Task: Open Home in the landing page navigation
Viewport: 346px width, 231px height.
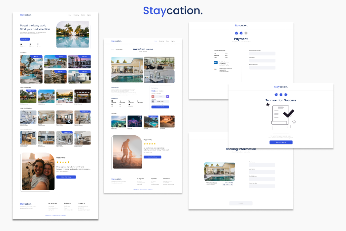Action: point(70,15)
